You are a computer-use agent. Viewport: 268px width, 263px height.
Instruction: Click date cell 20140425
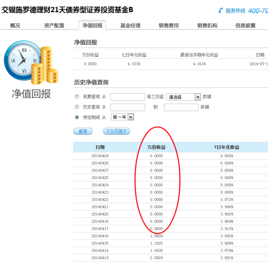coord(100,178)
